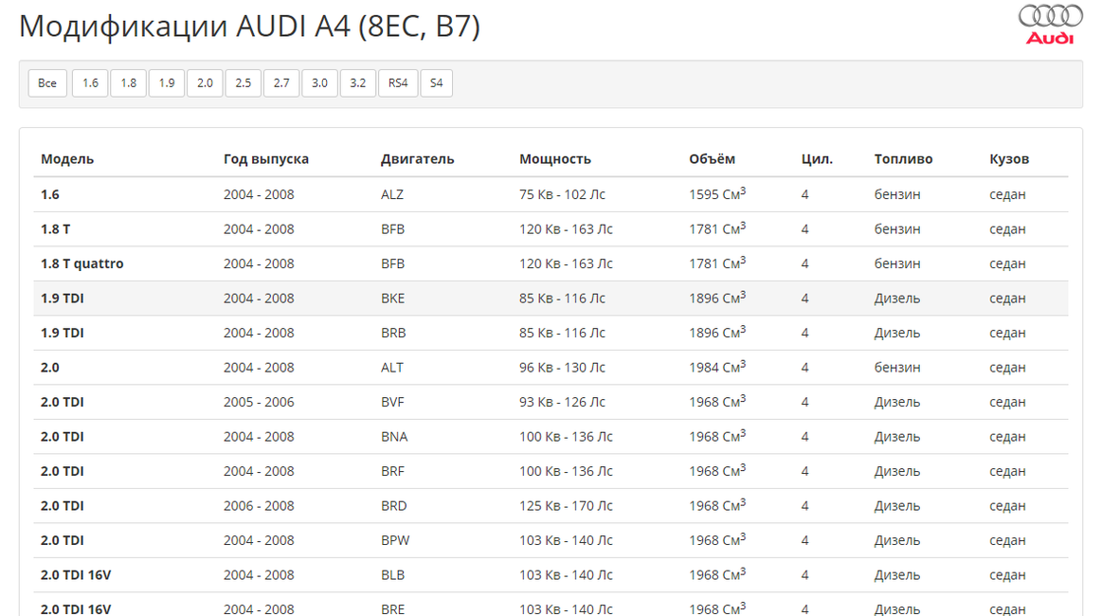Filter modifications by 1.8 engine
1102x616 pixels.
point(128,83)
